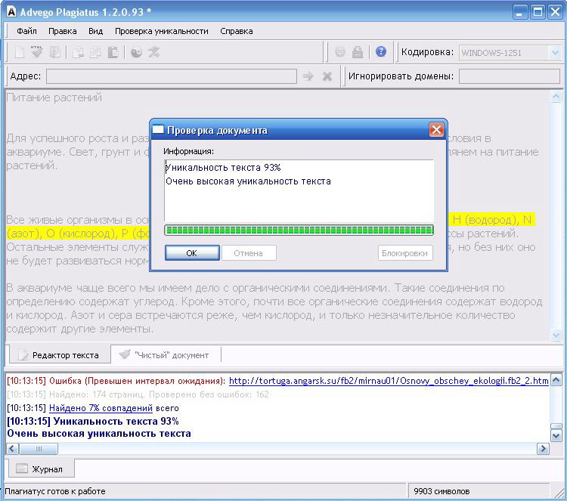Click the open HTML file icon
This screenshot has height=501, width=567.
(36, 52)
